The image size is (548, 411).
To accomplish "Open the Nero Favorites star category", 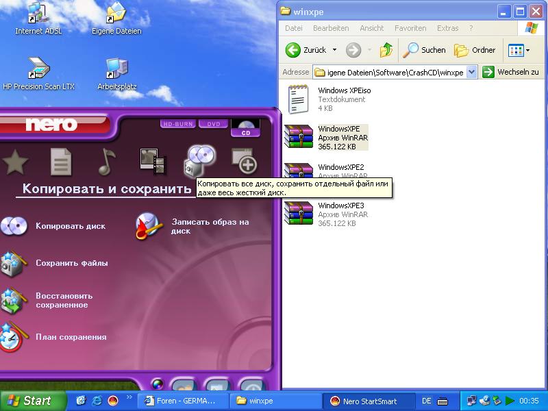I will tap(14, 162).
